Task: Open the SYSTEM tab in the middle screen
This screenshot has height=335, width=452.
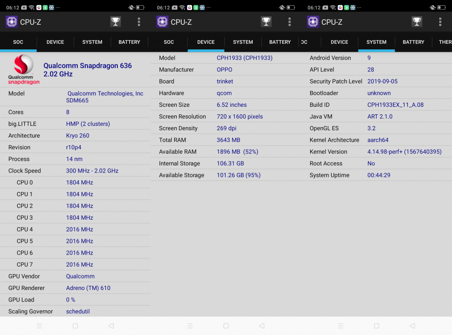Action: click(243, 42)
